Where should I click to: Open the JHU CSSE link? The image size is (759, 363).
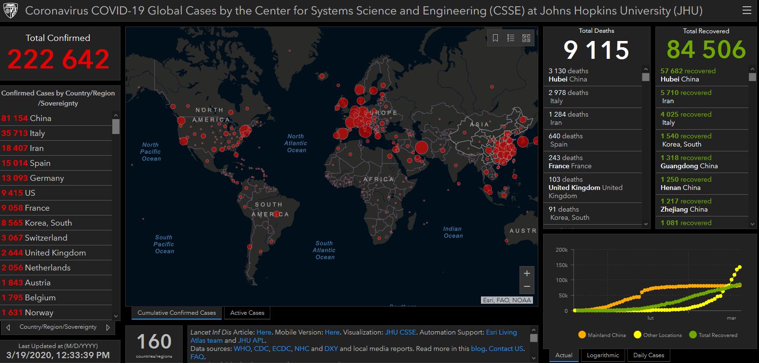(400, 332)
